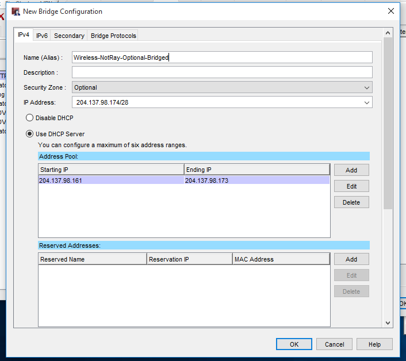
Task: Switch to the IPv6 tab
Action: click(x=41, y=36)
